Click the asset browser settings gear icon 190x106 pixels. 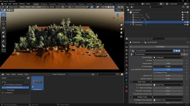[122, 74]
